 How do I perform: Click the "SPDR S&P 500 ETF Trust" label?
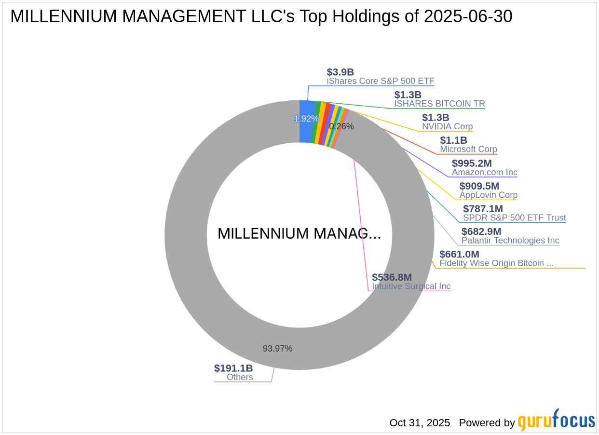pos(514,218)
